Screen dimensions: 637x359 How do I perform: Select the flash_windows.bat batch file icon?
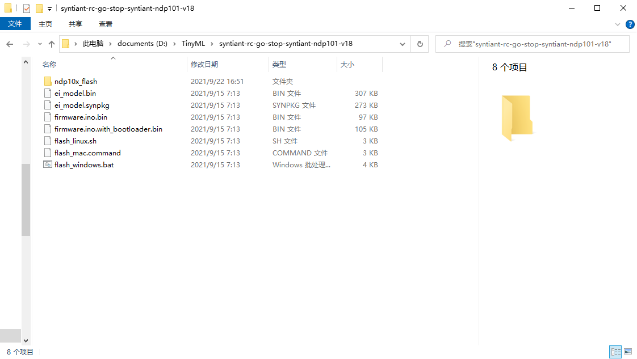48,164
